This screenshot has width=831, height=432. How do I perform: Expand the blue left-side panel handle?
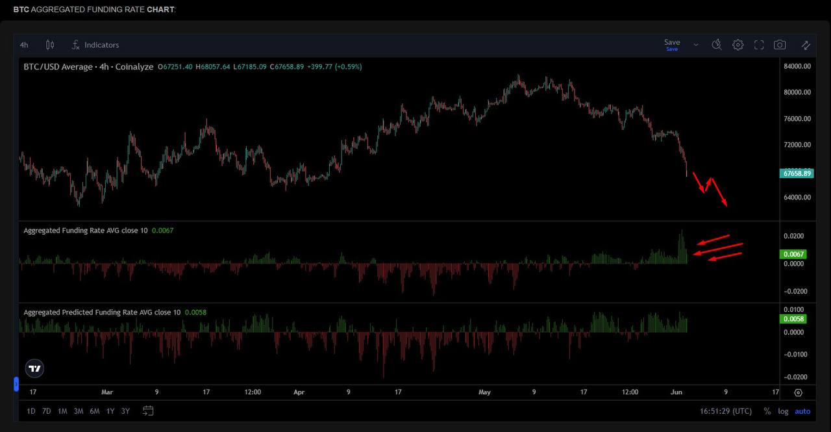(x=16, y=384)
